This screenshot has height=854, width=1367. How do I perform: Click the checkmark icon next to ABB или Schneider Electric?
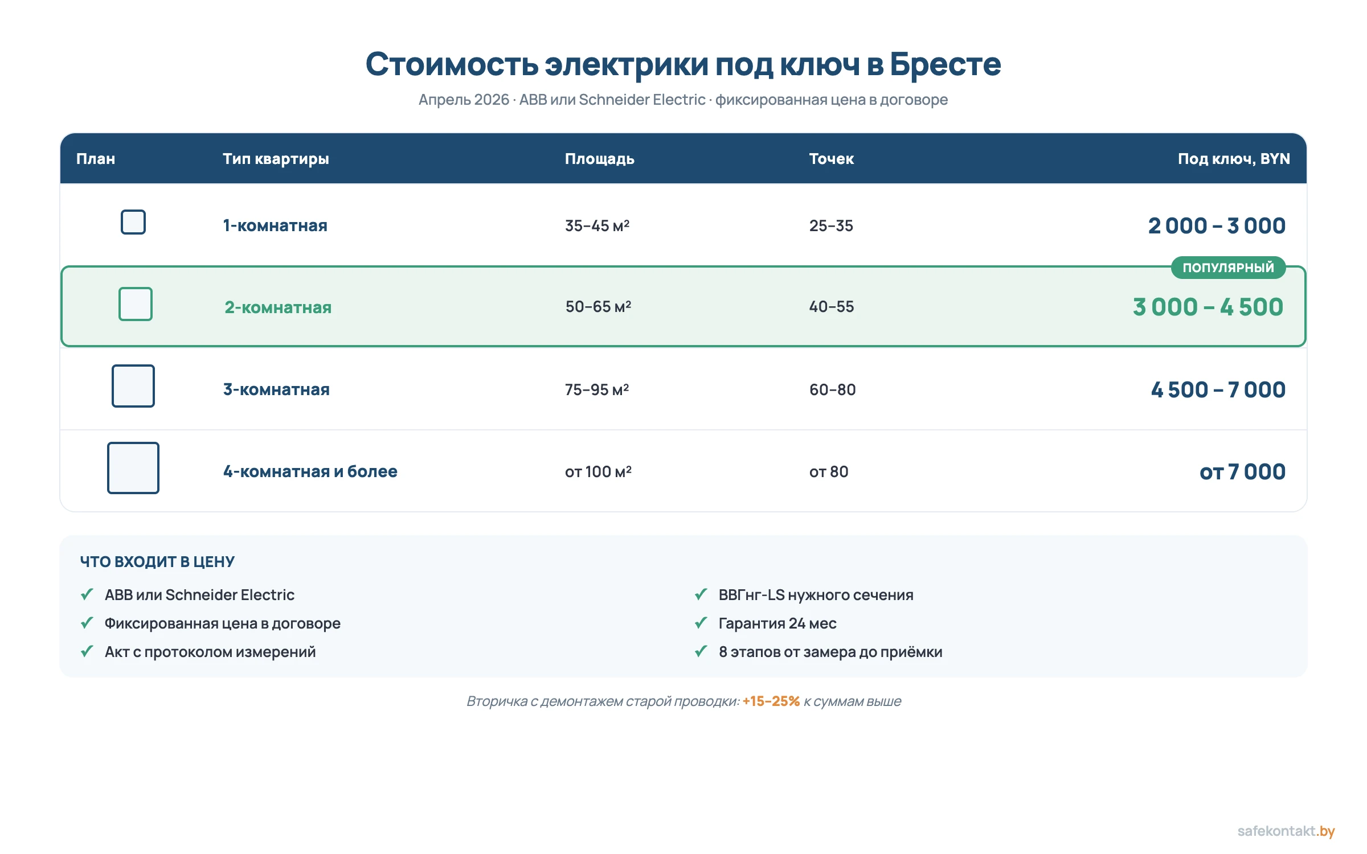pos(87,595)
